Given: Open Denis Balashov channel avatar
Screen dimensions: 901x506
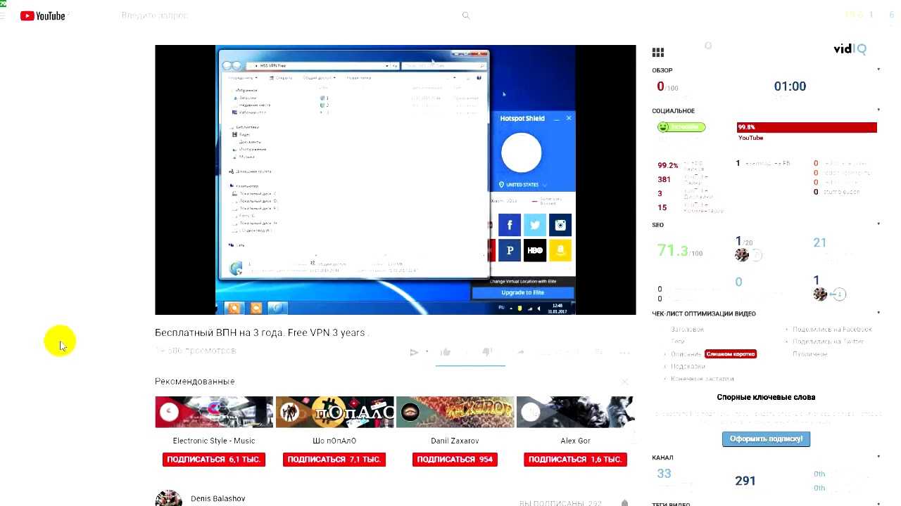Looking at the screenshot, I should 168,498.
